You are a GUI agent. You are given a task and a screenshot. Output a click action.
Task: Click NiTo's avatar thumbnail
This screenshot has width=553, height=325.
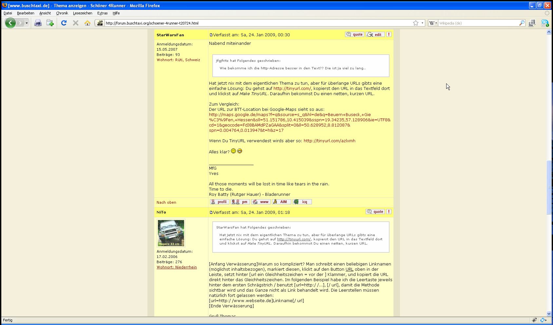click(171, 233)
